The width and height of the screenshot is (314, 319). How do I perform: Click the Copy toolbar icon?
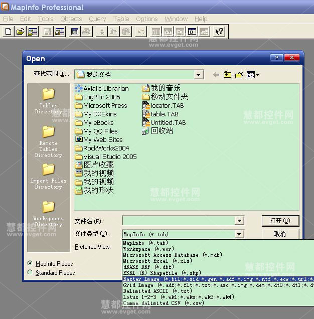coord(114,31)
